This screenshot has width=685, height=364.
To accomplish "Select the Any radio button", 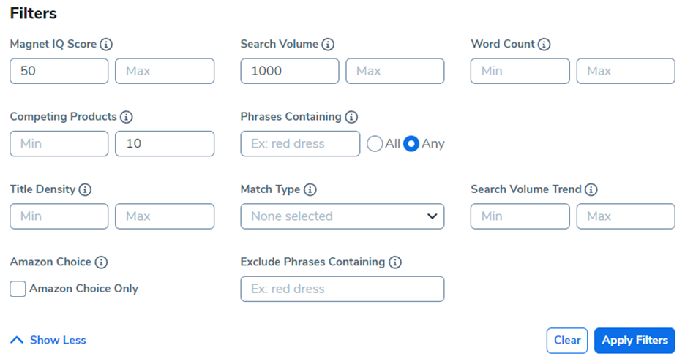I will click(411, 144).
